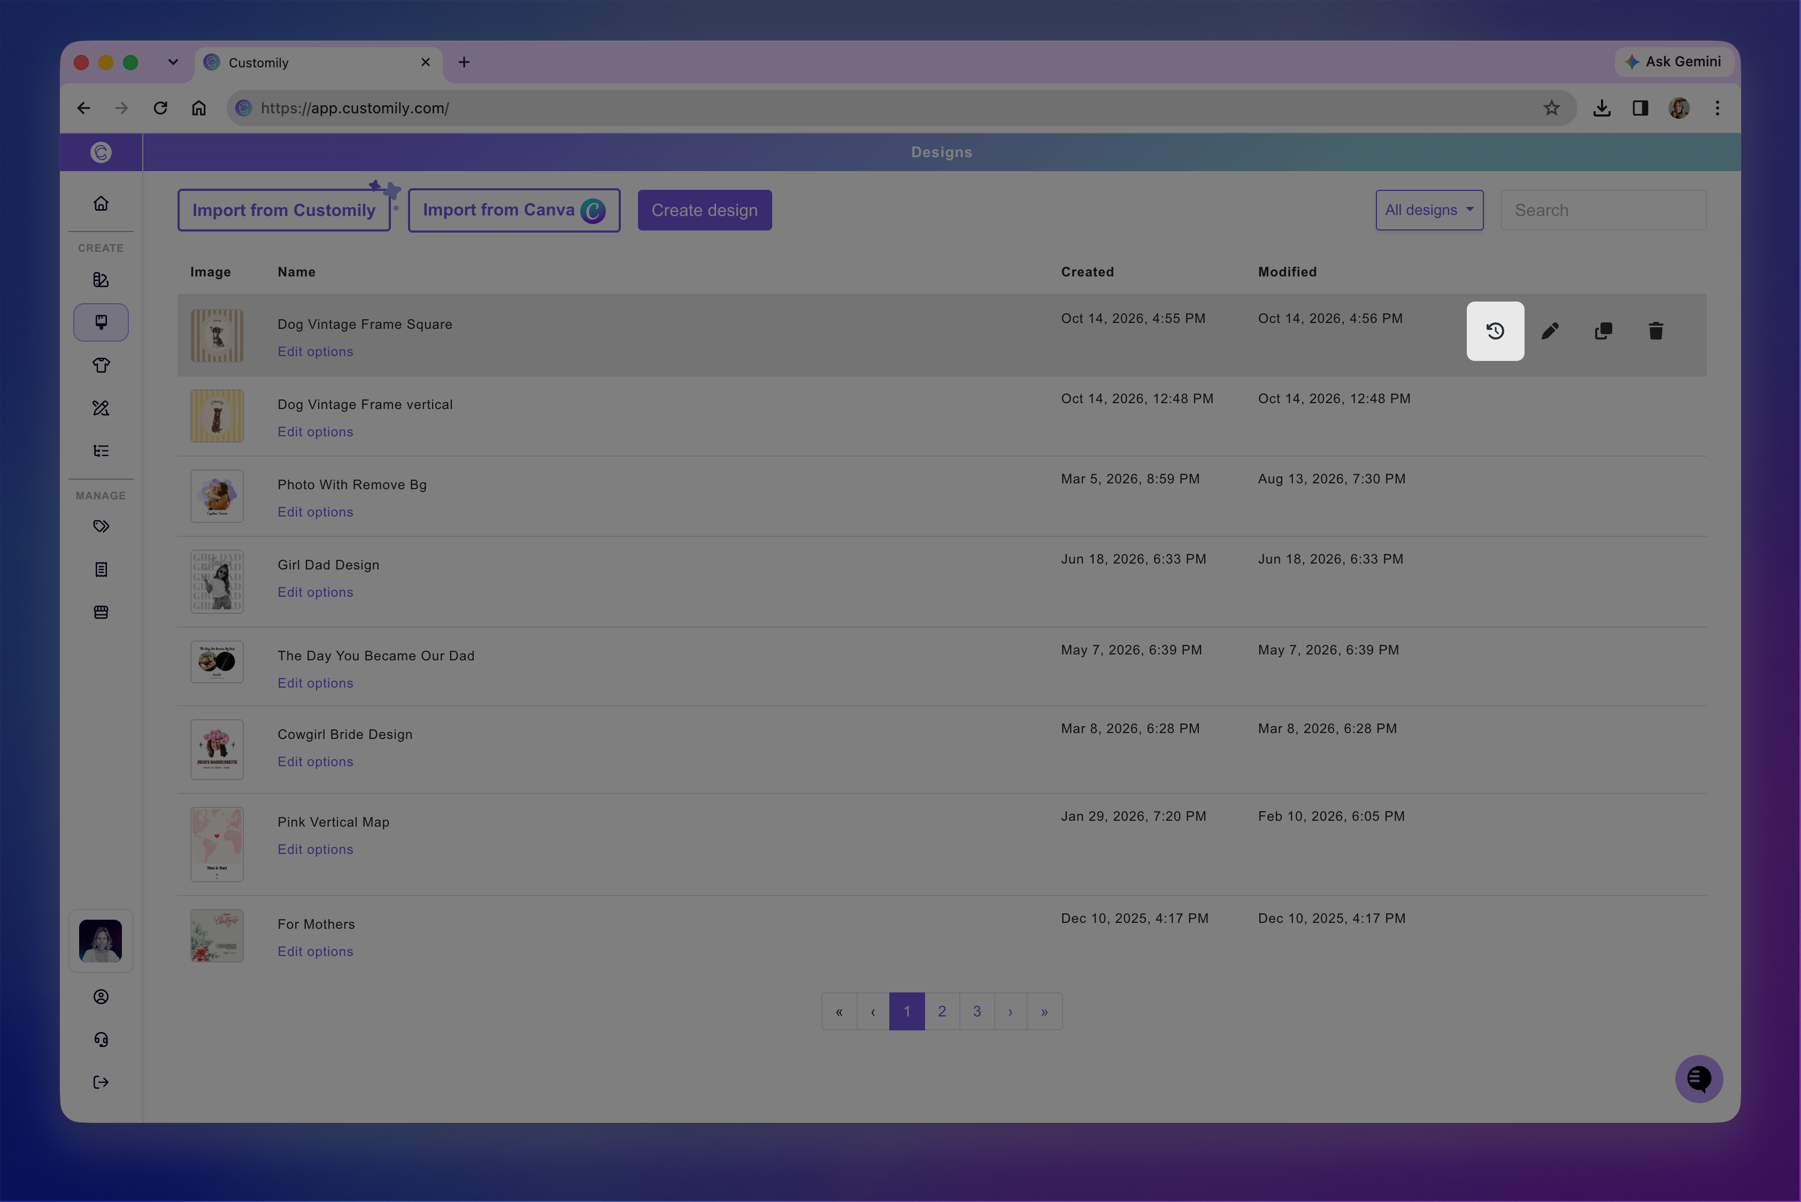1801x1202 pixels.
Task: Click the logout icon in the sidebar
Action: tap(101, 1082)
